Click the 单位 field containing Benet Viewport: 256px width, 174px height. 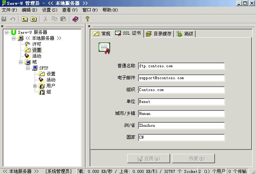[181, 102]
